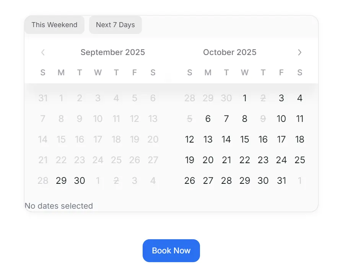Viewport: 343px width, 274px height.
Task: Pick October 6 in the calendar
Action: point(208,119)
